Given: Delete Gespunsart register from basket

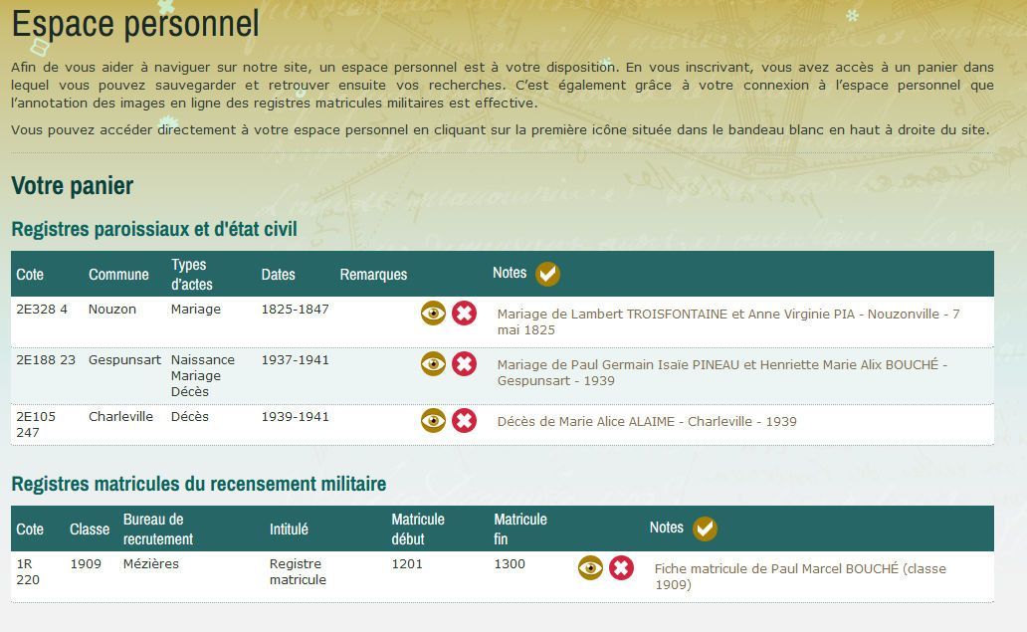Looking at the screenshot, I should (464, 364).
